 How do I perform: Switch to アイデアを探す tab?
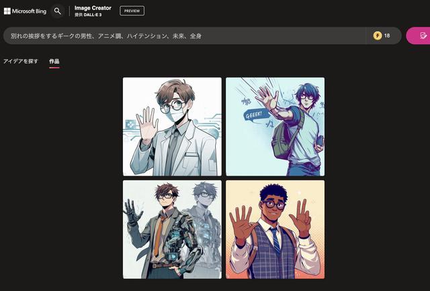click(x=21, y=61)
